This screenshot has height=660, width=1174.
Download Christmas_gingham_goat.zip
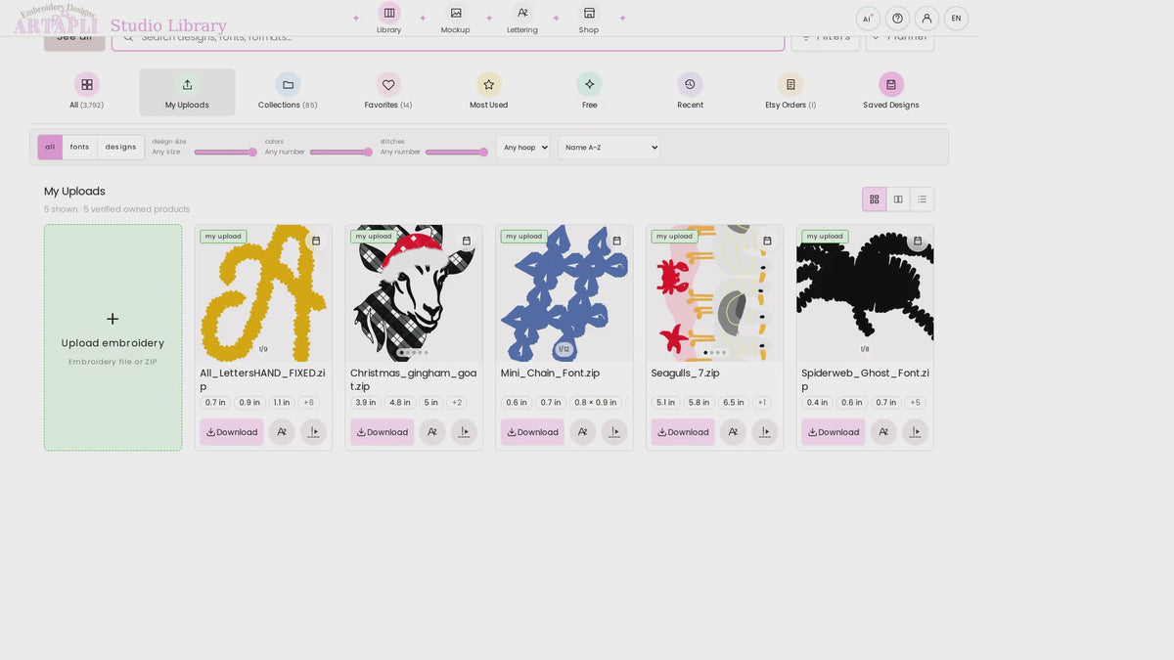pos(383,432)
